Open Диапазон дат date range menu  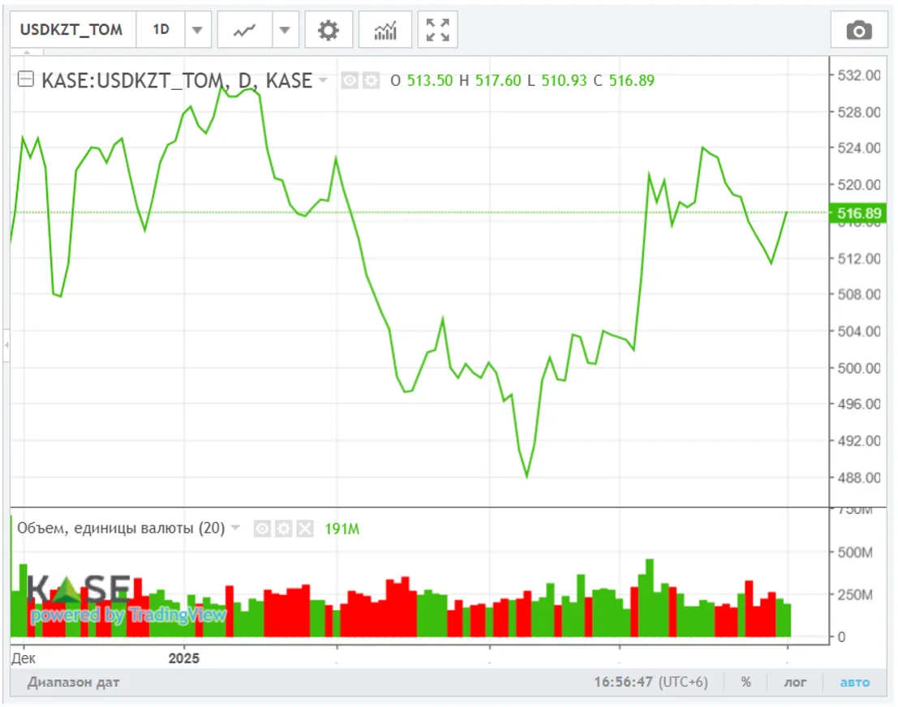pos(73,682)
